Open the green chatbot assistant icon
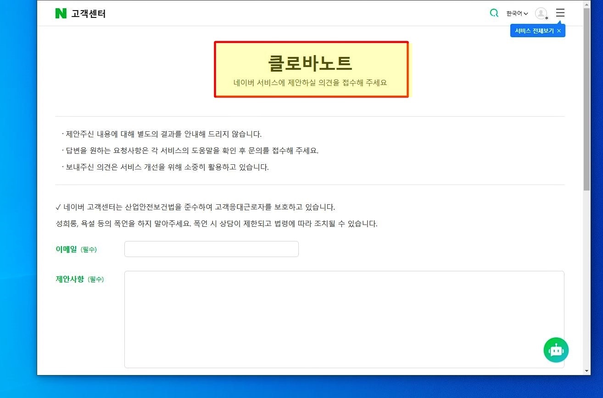This screenshot has width=603, height=398. 556,350
